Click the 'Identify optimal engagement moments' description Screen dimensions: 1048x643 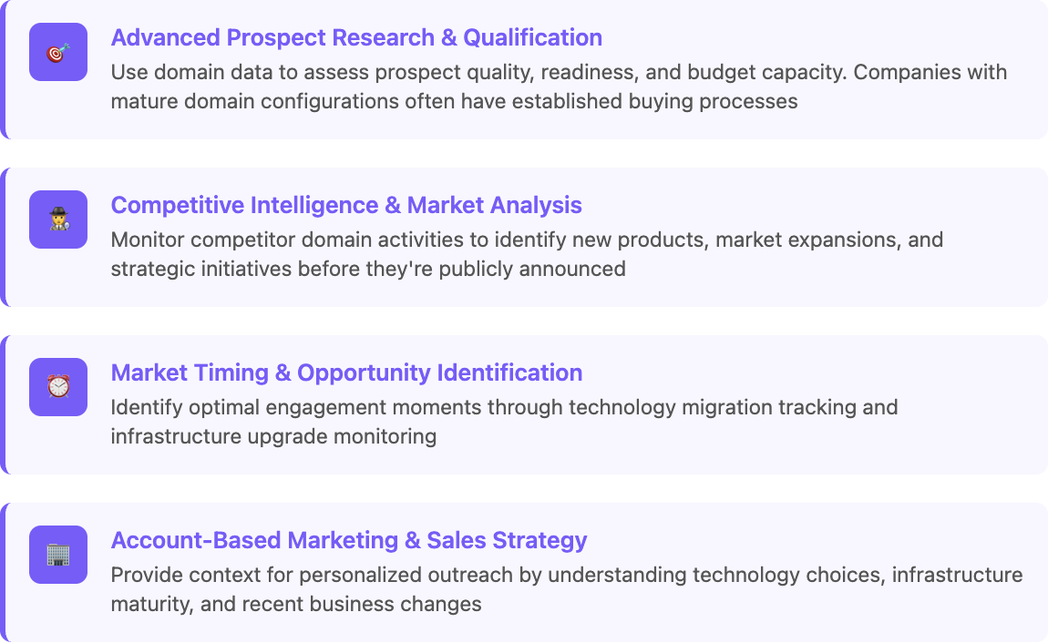(x=504, y=422)
